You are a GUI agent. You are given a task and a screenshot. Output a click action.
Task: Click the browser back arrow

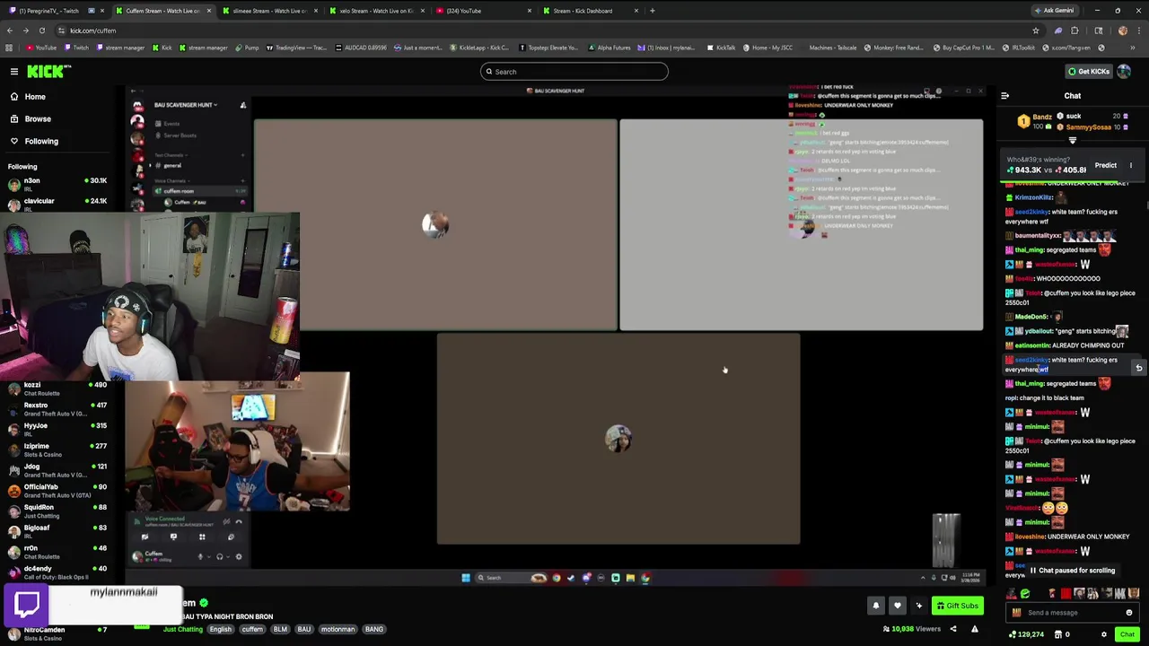click(9, 31)
